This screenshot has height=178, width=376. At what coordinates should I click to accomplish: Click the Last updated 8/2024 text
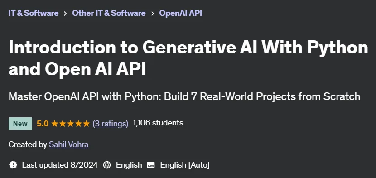(x=60, y=165)
